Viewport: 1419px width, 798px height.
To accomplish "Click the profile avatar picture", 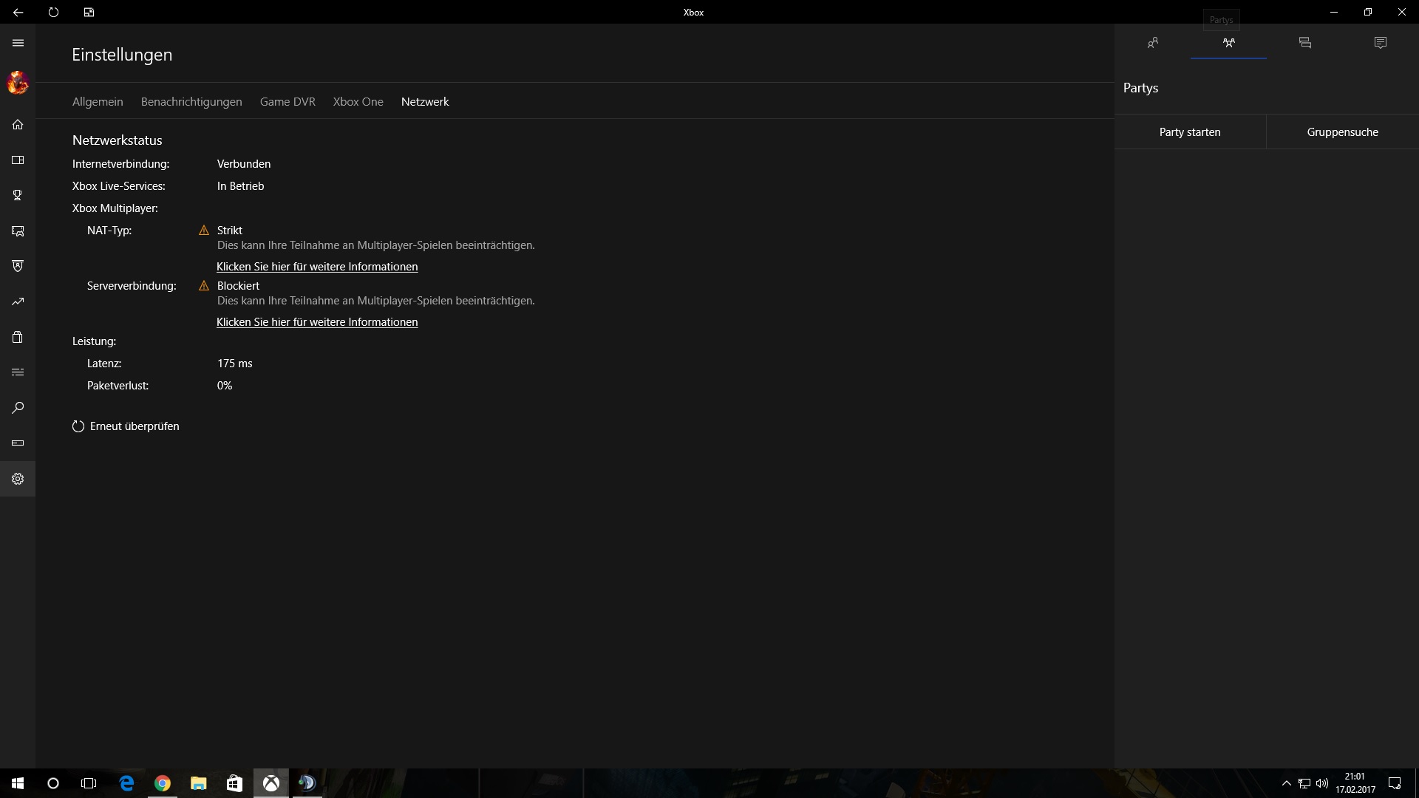I will click(18, 83).
